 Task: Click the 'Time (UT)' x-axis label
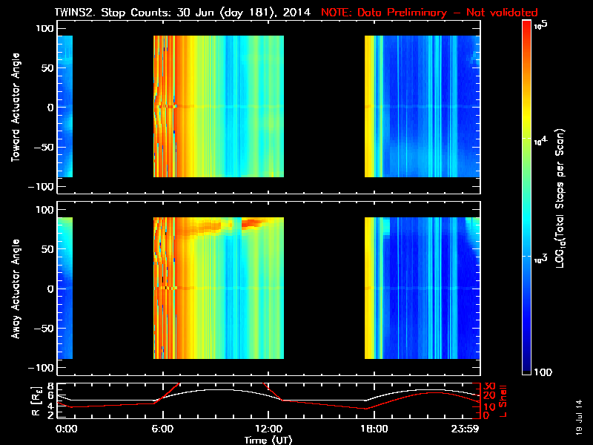(268, 440)
